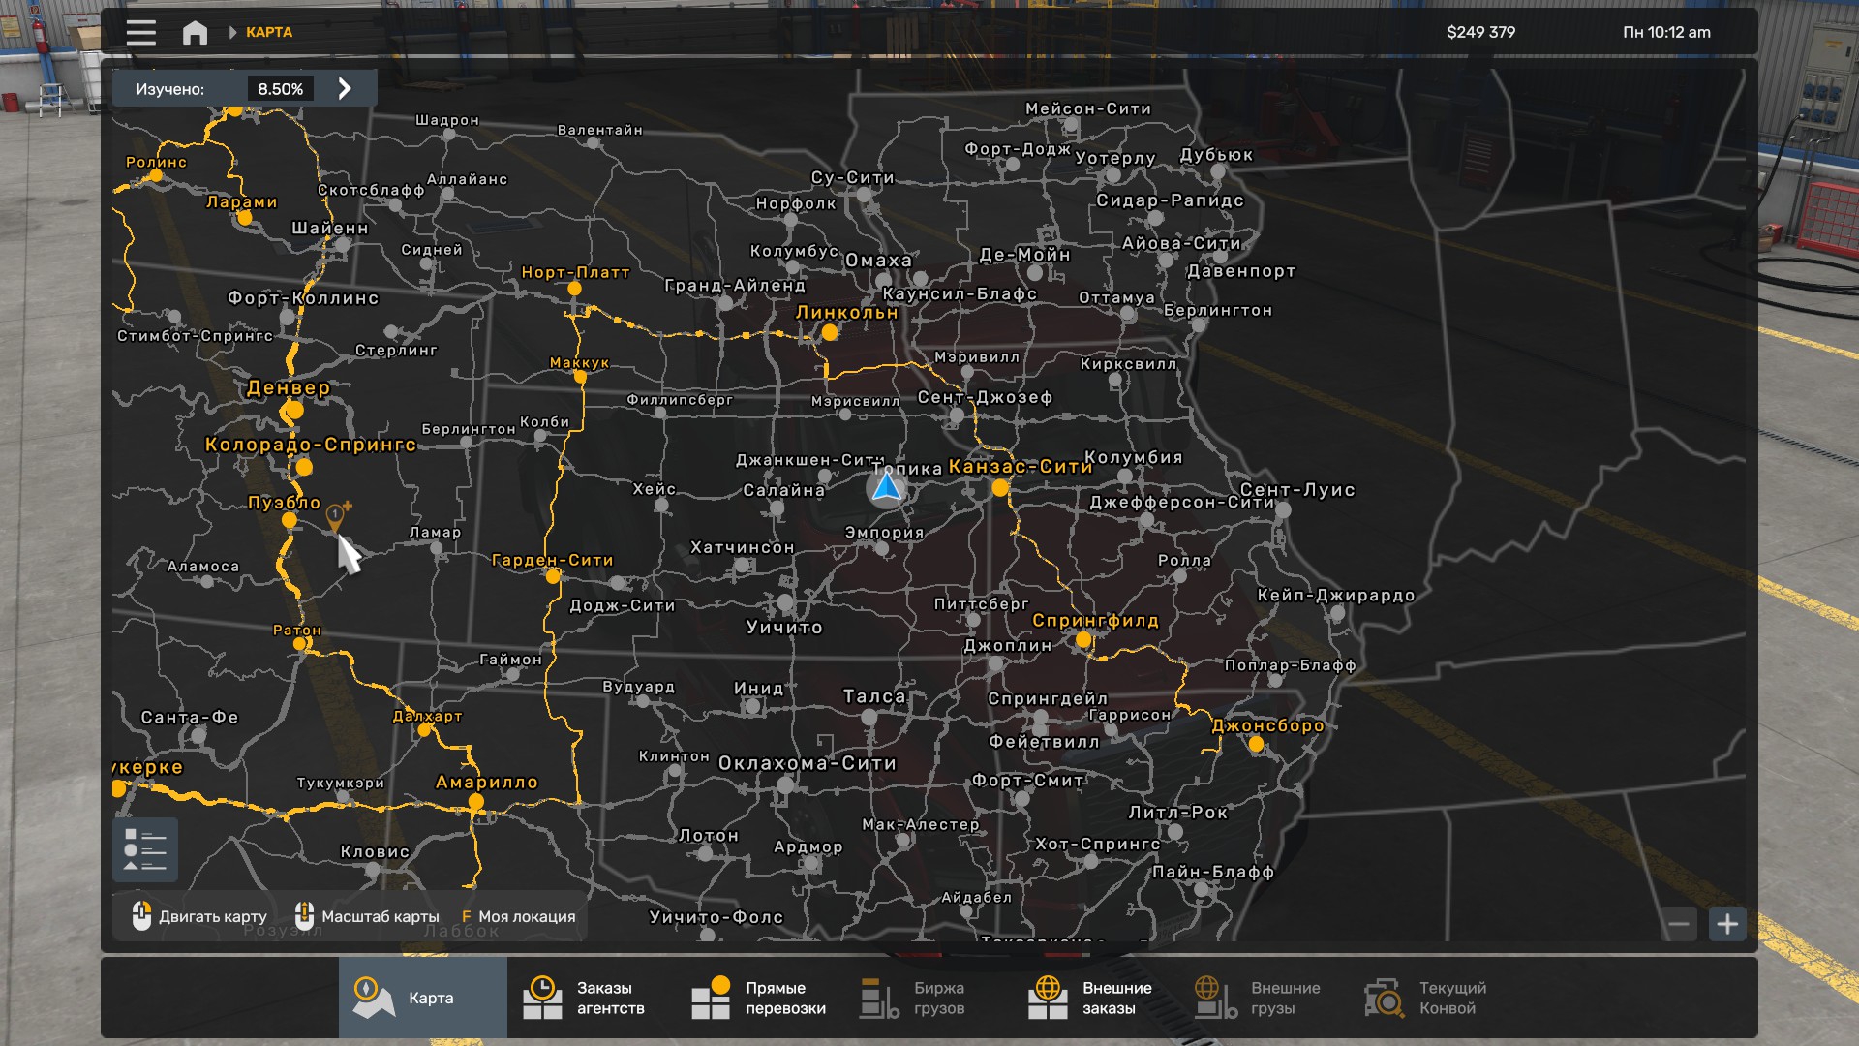
Task: Go to the home screen icon
Action: (x=195, y=32)
